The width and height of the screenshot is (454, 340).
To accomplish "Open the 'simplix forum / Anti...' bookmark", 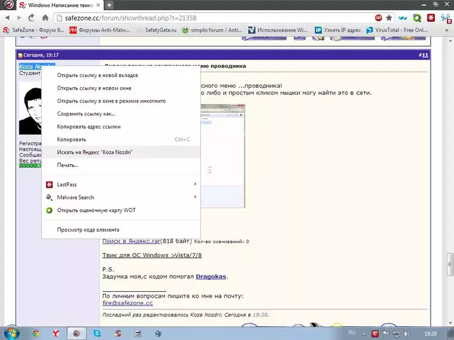I will point(212,30).
